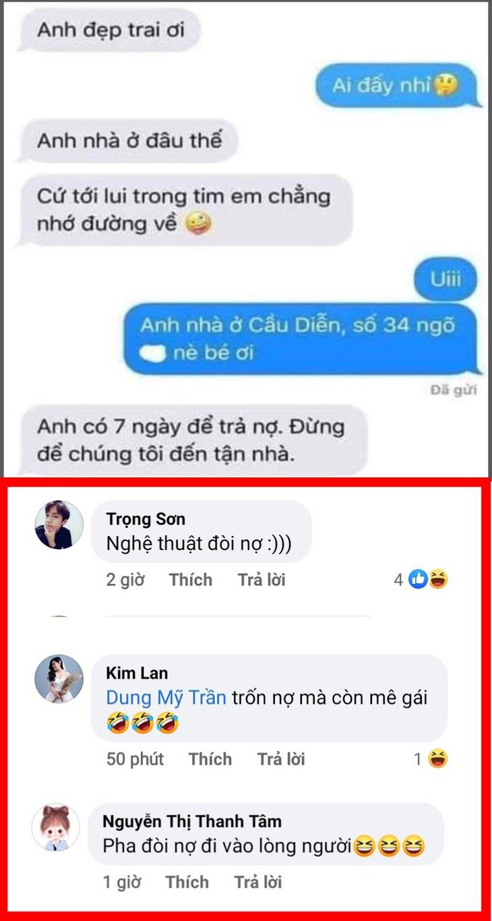Open Nguyễn Thị Thanh Tâm's avatar
Image resolution: width=492 pixels, height=921 pixels.
pyautogui.click(x=56, y=827)
